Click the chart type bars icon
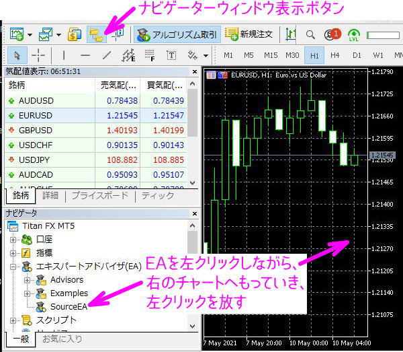This screenshot has width=403, height=352. click(x=291, y=34)
